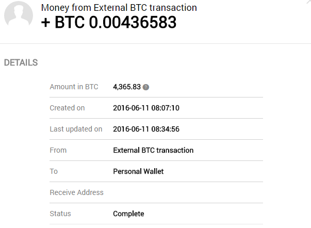Select the DETAILS section heading
Image resolution: width=311 pixels, height=228 pixels.
[21, 63]
